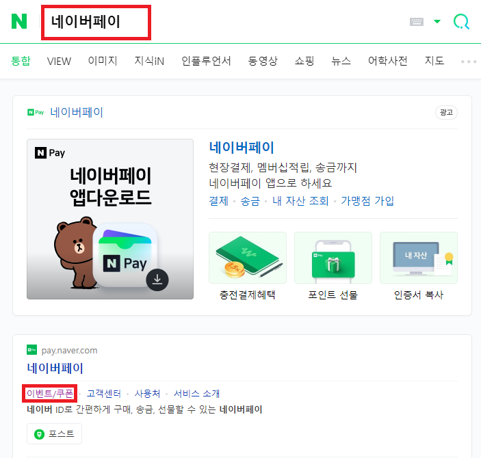Click the 포스트 button
The height and width of the screenshot is (458, 481).
pyautogui.click(x=54, y=434)
